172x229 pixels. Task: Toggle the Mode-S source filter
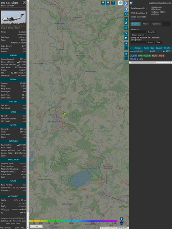pos(134,59)
